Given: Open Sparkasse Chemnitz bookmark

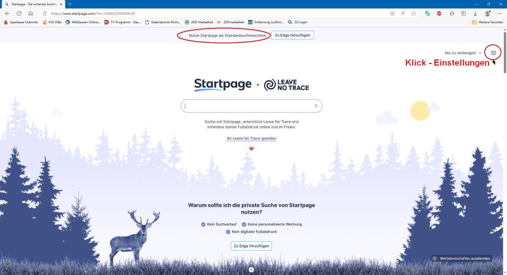Looking at the screenshot, I should (x=21, y=22).
